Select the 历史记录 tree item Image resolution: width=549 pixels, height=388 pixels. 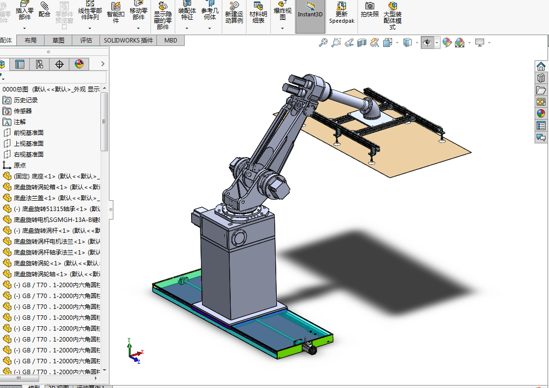(x=20, y=100)
